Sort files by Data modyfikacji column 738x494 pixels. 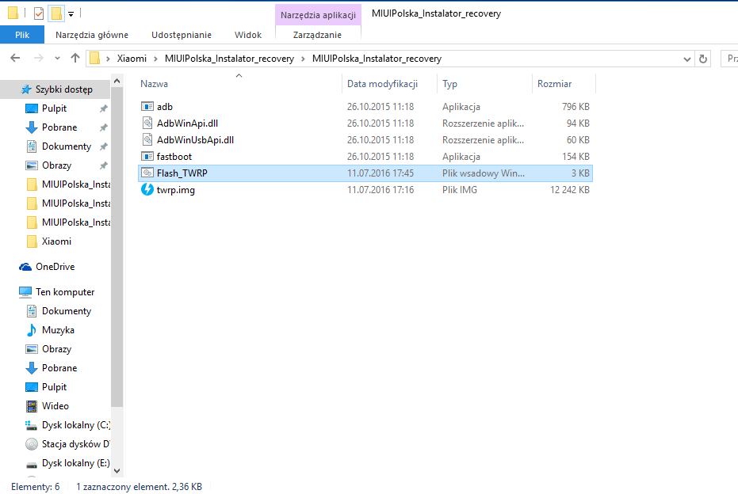point(380,84)
